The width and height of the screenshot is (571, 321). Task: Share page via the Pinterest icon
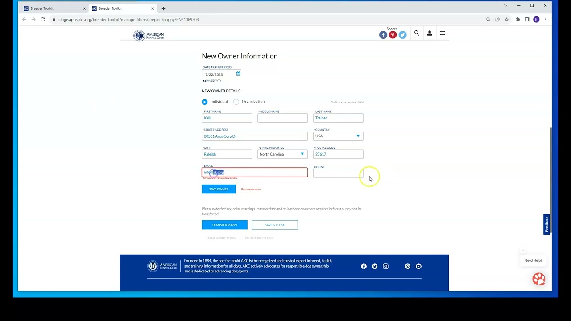pyautogui.click(x=393, y=35)
